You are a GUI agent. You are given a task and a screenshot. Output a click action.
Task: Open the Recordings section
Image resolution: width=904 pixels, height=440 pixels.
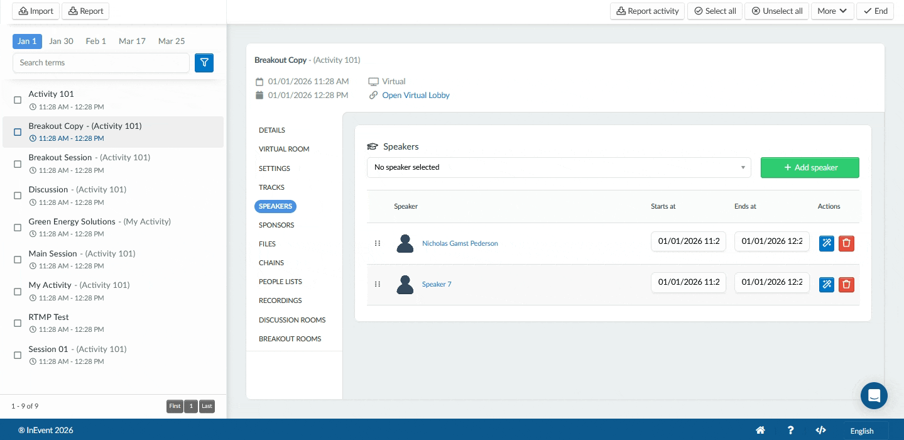coord(280,300)
